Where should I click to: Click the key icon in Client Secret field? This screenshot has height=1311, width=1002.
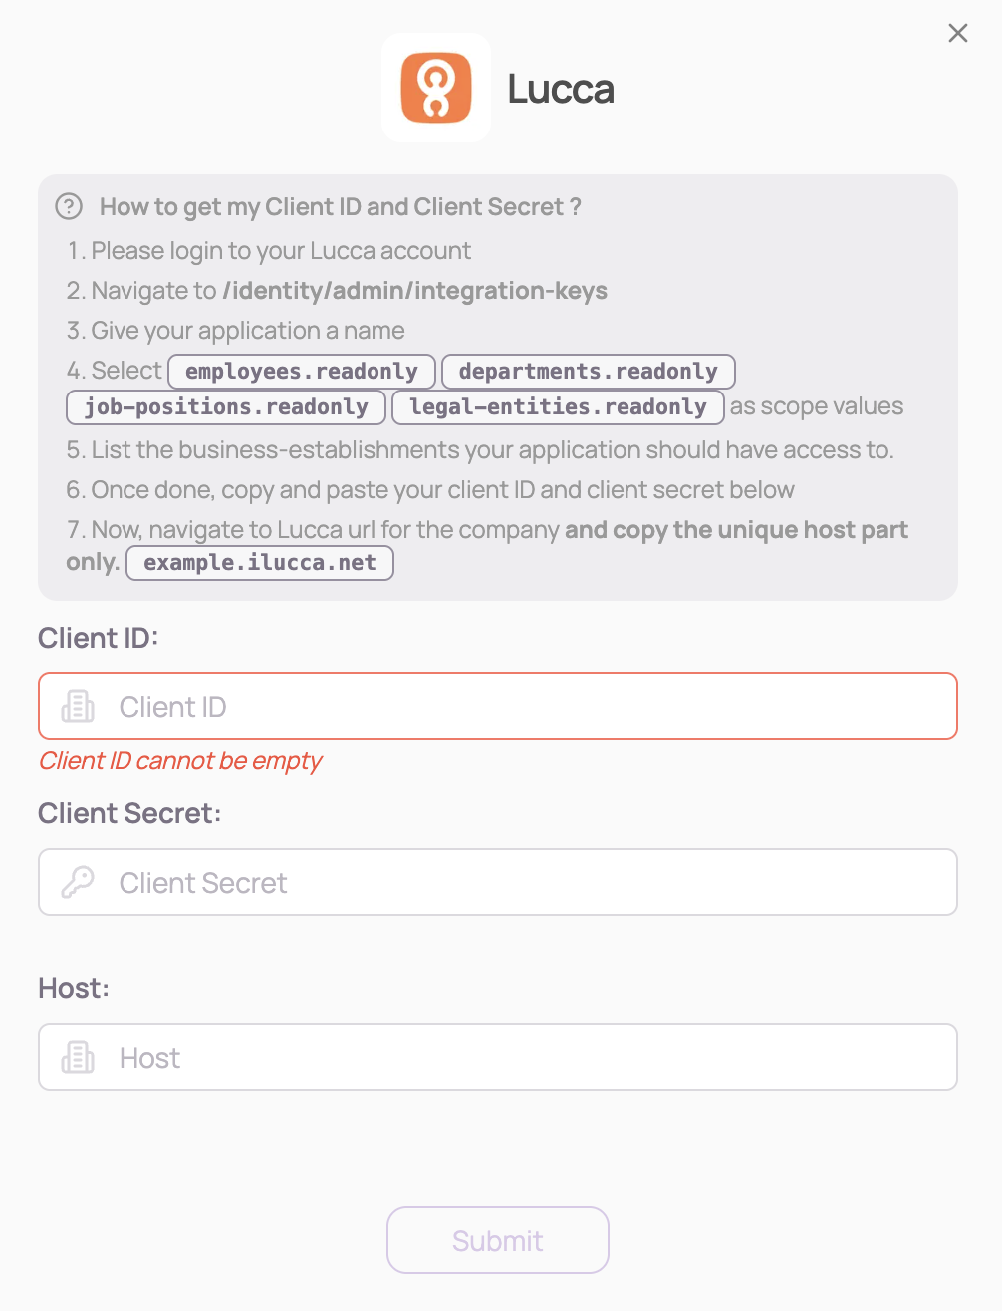pos(78,882)
